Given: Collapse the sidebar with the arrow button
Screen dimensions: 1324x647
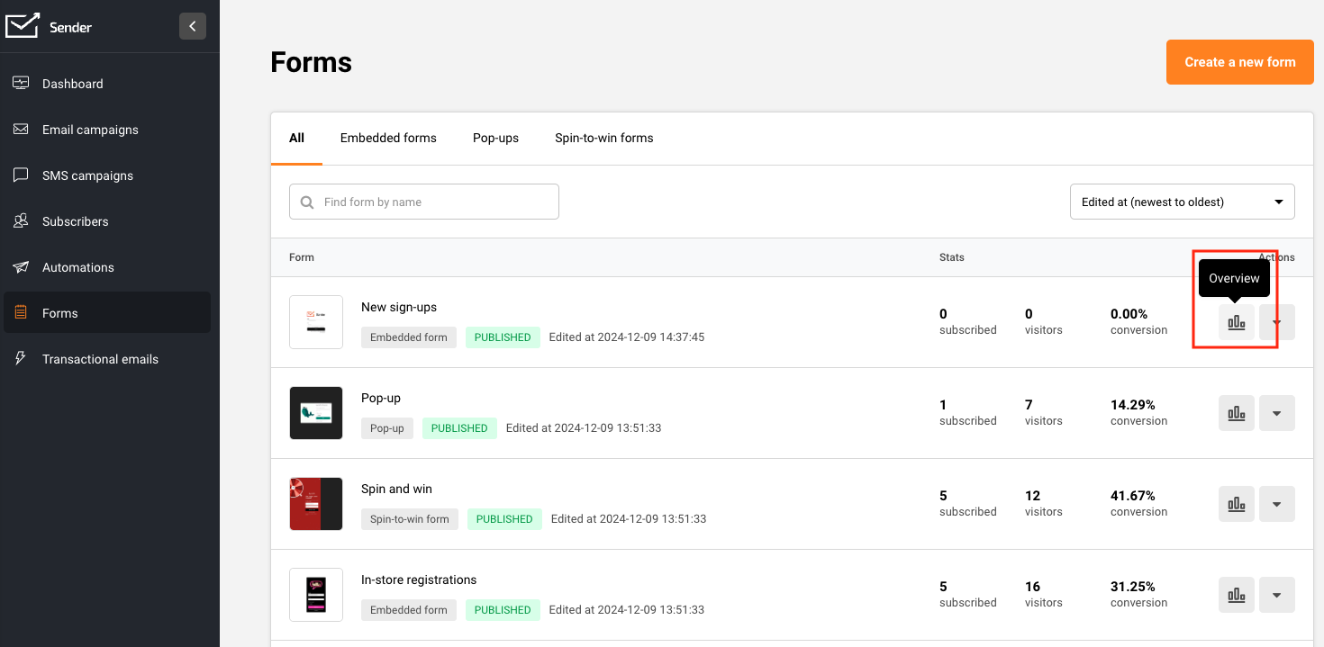Looking at the screenshot, I should 192,26.
